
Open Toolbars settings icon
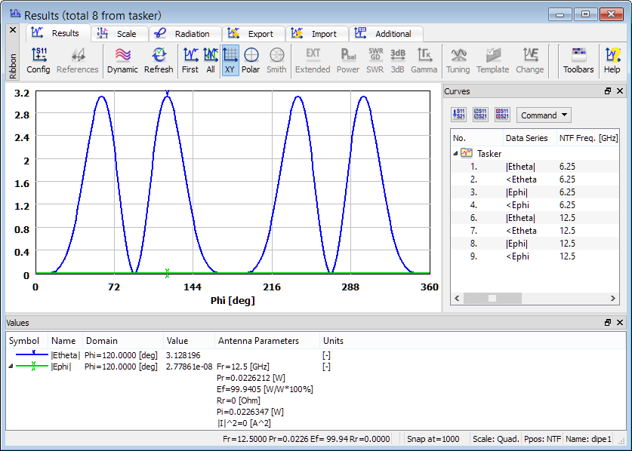point(578,60)
